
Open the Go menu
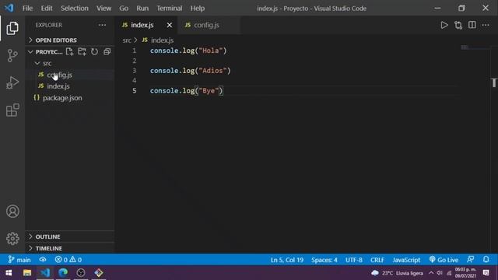[x=124, y=9]
